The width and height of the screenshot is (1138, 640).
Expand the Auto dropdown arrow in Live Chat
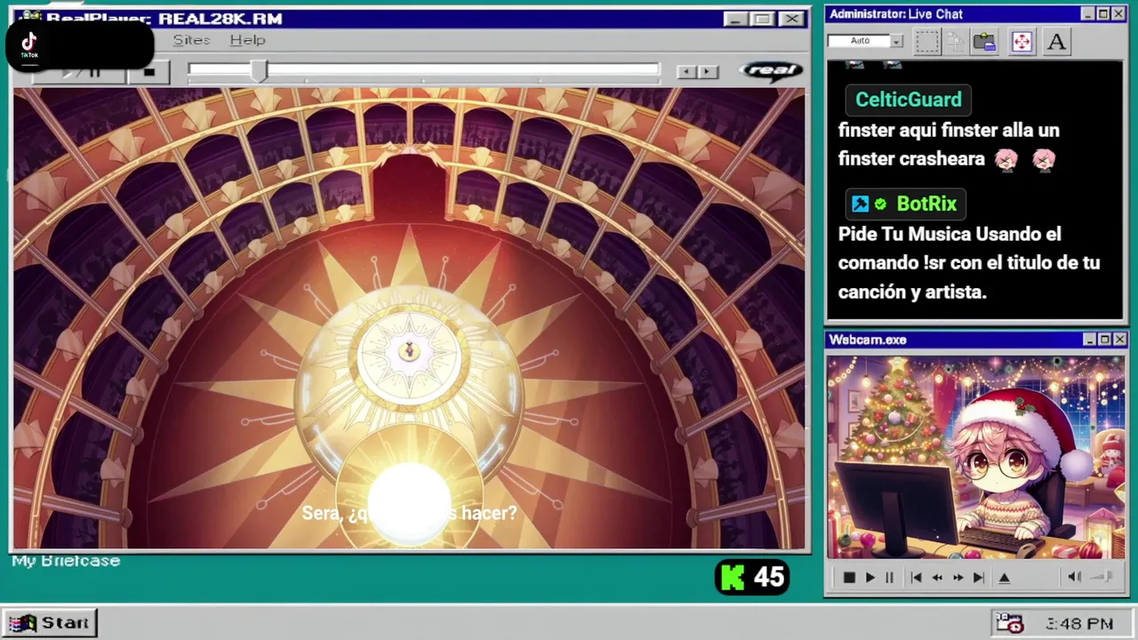[896, 41]
